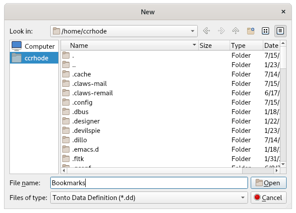
Task: Click the date cell of .dillo row
Action: click(272, 140)
